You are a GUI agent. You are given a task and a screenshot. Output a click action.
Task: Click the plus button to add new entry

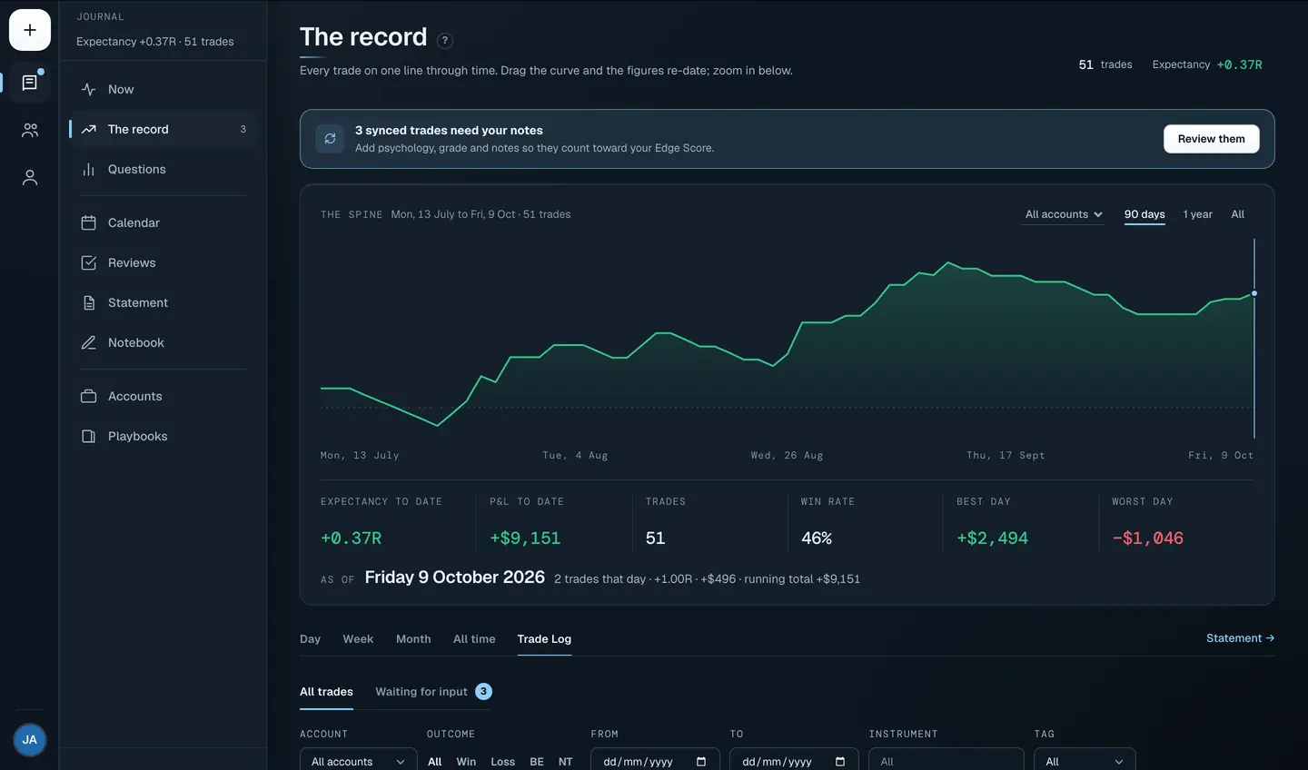click(x=30, y=30)
